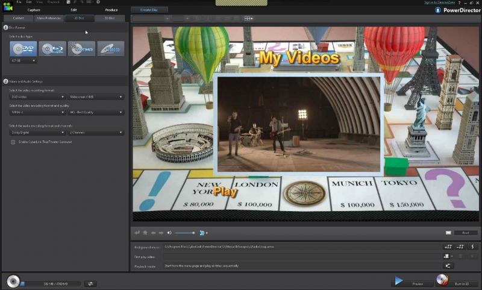Switch to the Content tab

point(19,18)
